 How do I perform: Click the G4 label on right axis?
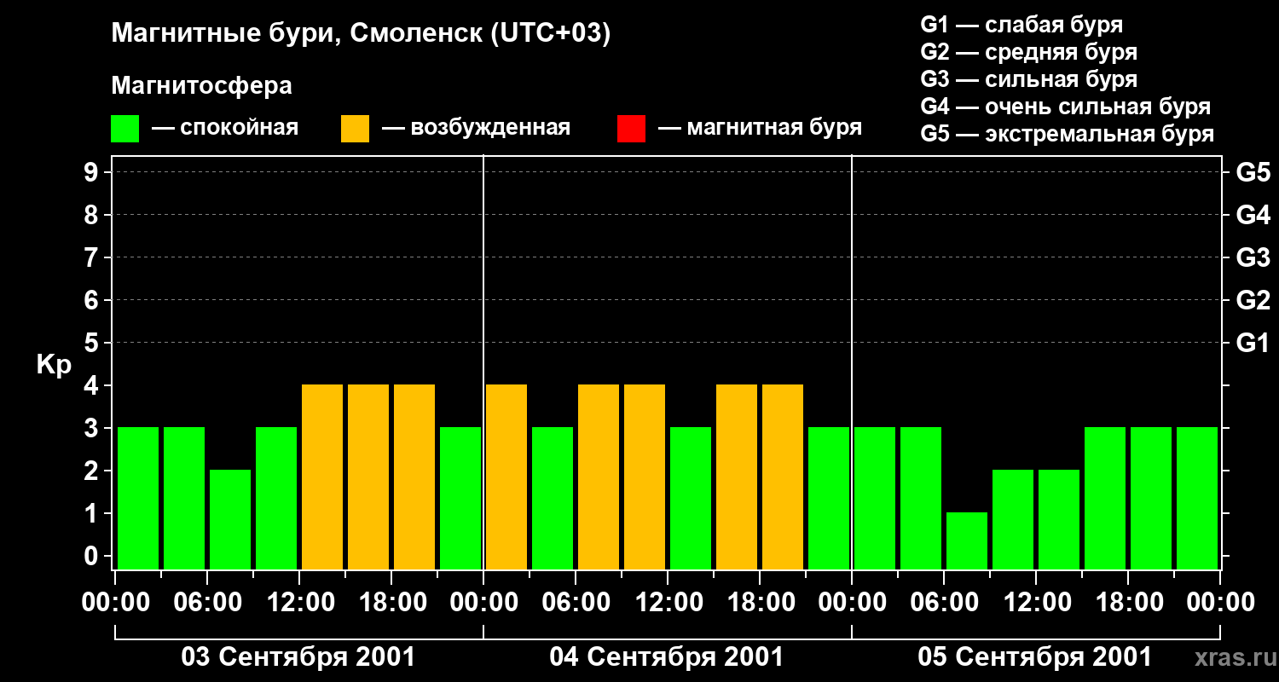pyautogui.click(x=1253, y=216)
